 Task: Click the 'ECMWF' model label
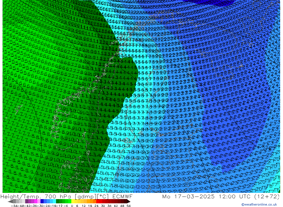click(x=122, y=196)
